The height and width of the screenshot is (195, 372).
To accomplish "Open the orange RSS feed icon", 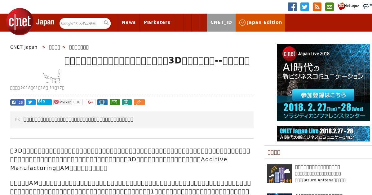I will 317,7.
